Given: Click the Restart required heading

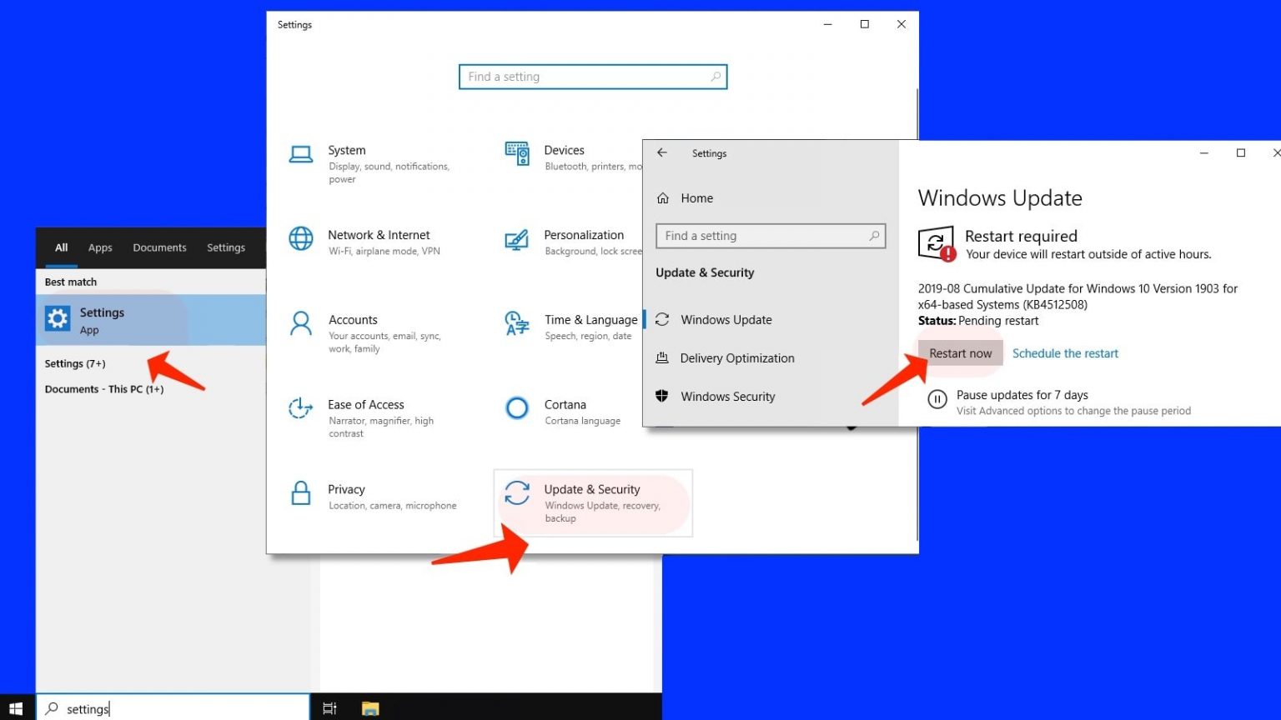Looking at the screenshot, I should [x=1021, y=236].
